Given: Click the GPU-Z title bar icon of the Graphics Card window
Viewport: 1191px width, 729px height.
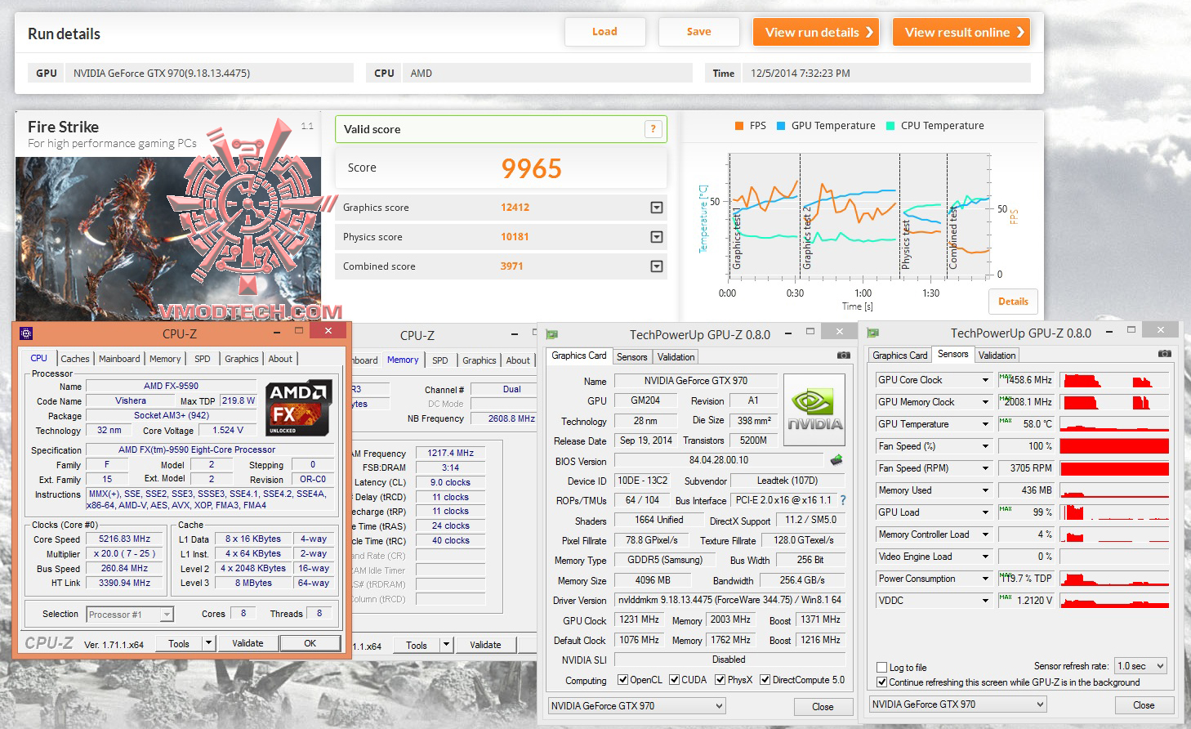Looking at the screenshot, I should [552, 334].
